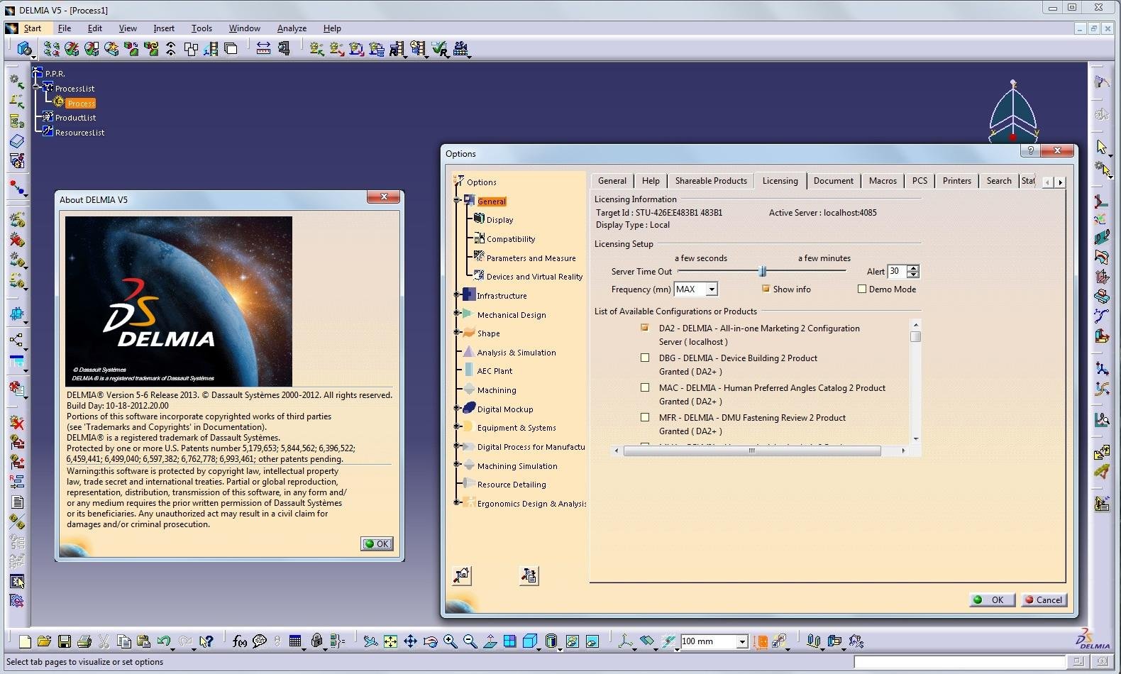Click OK in the About DELMIA V5 dialog

pyautogui.click(x=377, y=544)
